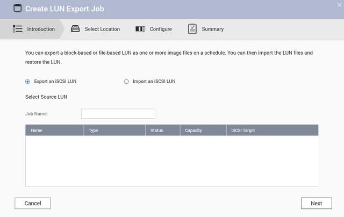Sort table by Name column header
This screenshot has height=217, width=344.
pos(54,130)
